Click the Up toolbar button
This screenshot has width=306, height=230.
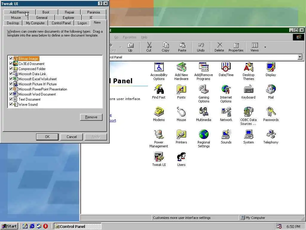click(130, 47)
